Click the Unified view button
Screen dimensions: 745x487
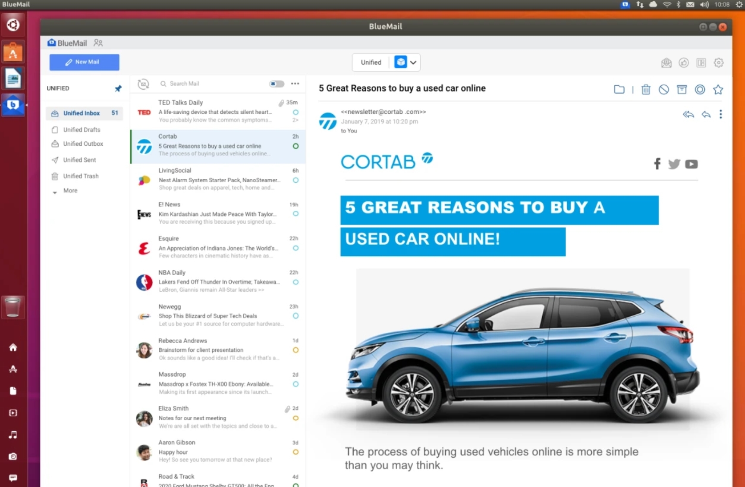click(371, 62)
